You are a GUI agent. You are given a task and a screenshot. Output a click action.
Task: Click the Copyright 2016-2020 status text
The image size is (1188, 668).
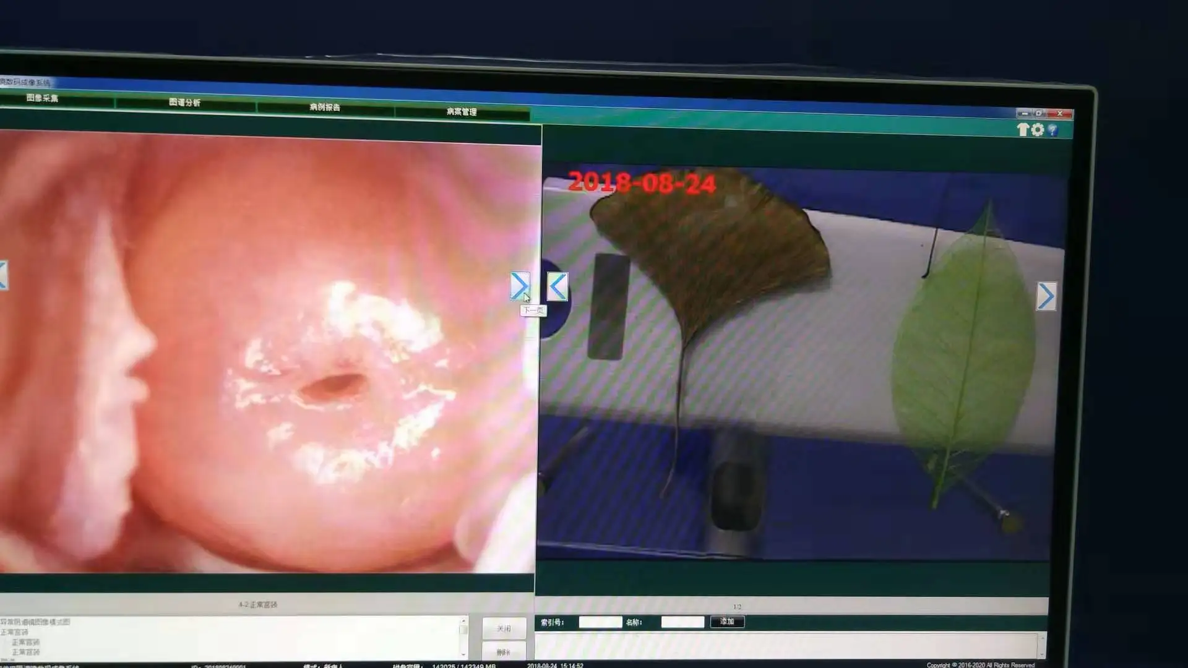pyautogui.click(x=980, y=665)
